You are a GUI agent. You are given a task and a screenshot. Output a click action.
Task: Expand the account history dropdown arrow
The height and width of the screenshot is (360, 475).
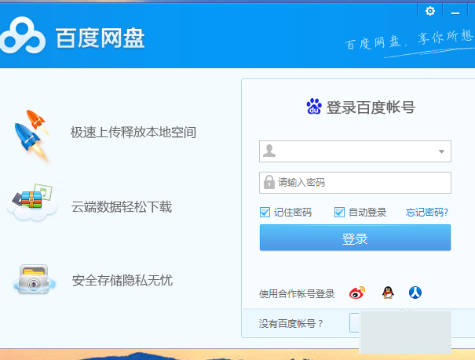tap(441, 151)
